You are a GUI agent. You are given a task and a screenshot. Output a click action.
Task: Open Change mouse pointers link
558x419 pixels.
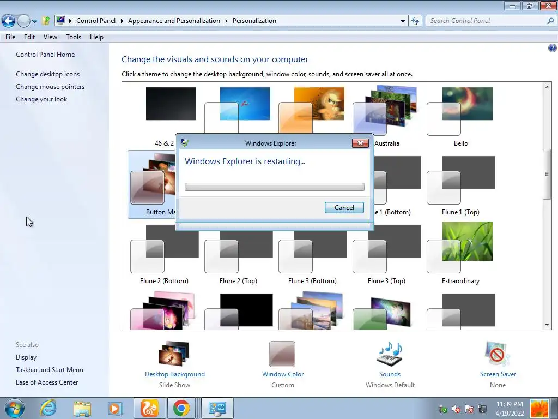click(x=50, y=87)
